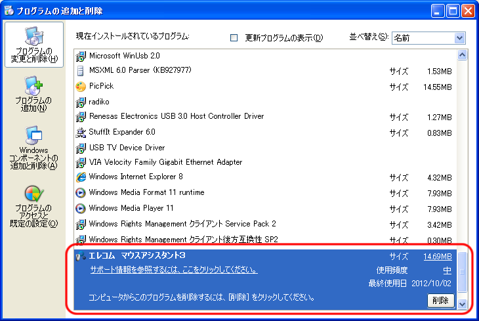
Task: Click エレコム マウスアシスタント3 mouse icon
Action: tap(81, 256)
